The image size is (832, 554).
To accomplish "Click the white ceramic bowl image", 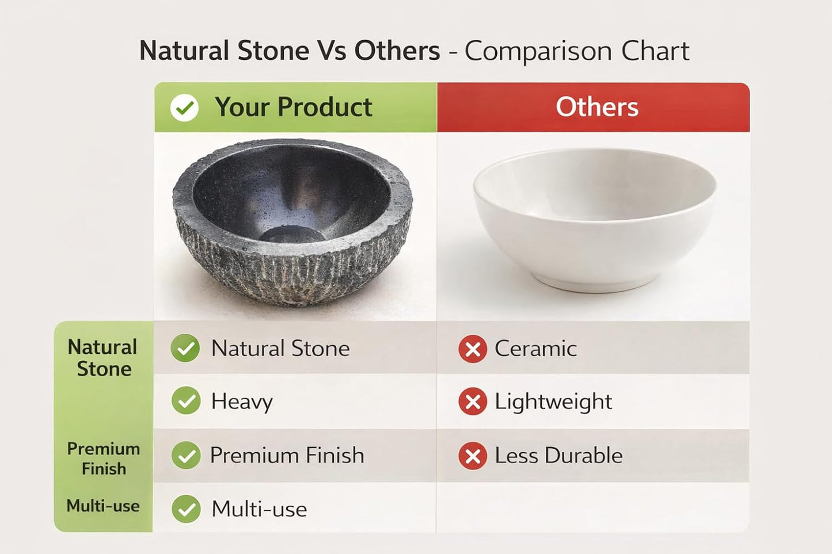I will click(595, 219).
